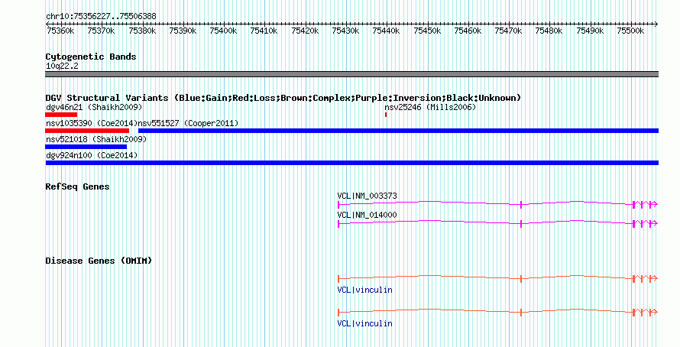The width and height of the screenshot is (680, 347).
Task: Open the nsv551527 (Cooper2011) variant label
Action: point(188,124)
